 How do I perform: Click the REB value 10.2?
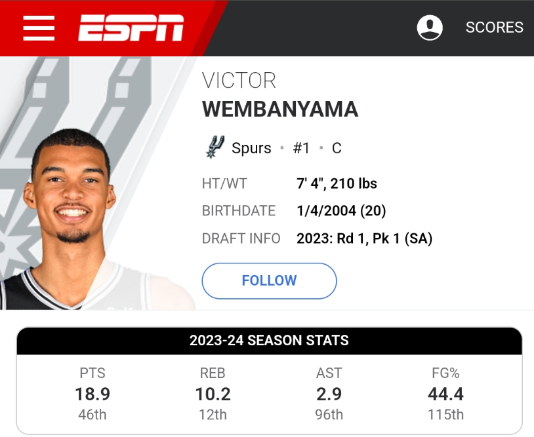(x=213, y=394)
